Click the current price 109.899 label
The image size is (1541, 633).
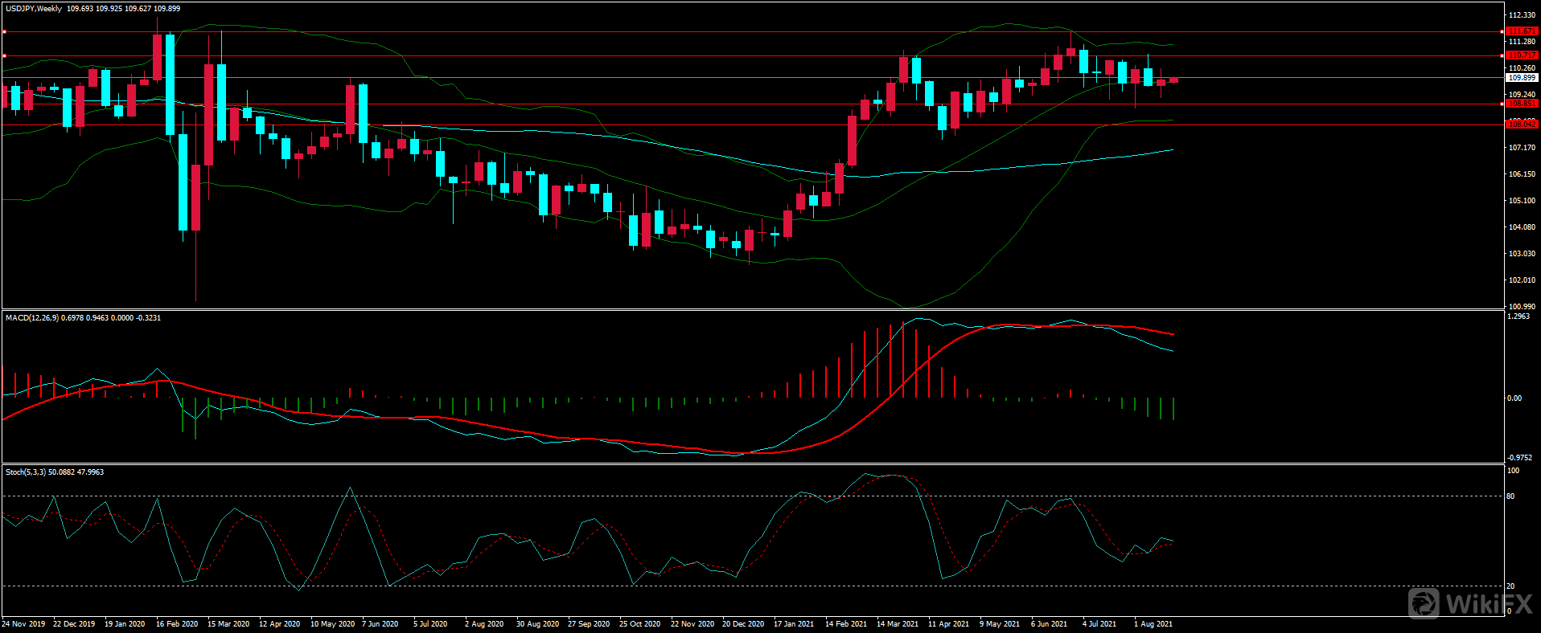(1522, 78)
